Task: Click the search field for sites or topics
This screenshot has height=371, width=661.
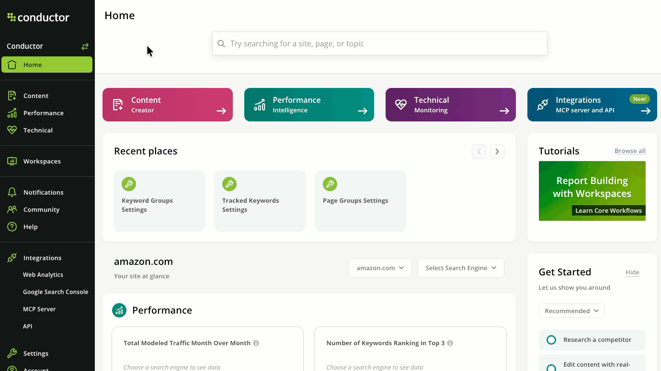Action: coord(380,44)
